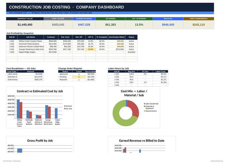This screenshot has height=165, width=226.
Task: Click the Cost Mix donut chart title
Action: [134, 93]
